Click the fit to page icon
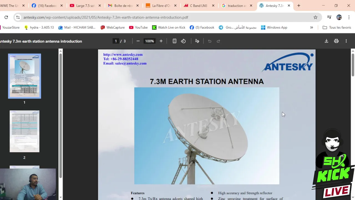The width and height of the screenshot is (355, 200). point(174,41)
